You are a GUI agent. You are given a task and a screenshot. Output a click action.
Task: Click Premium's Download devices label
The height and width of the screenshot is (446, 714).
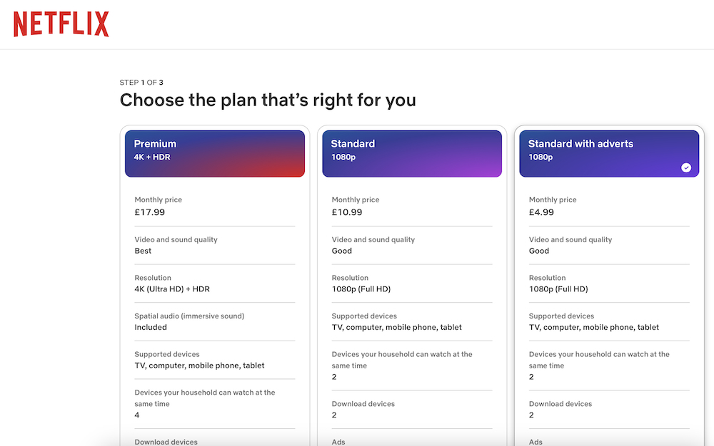click(x=166, y=442)
